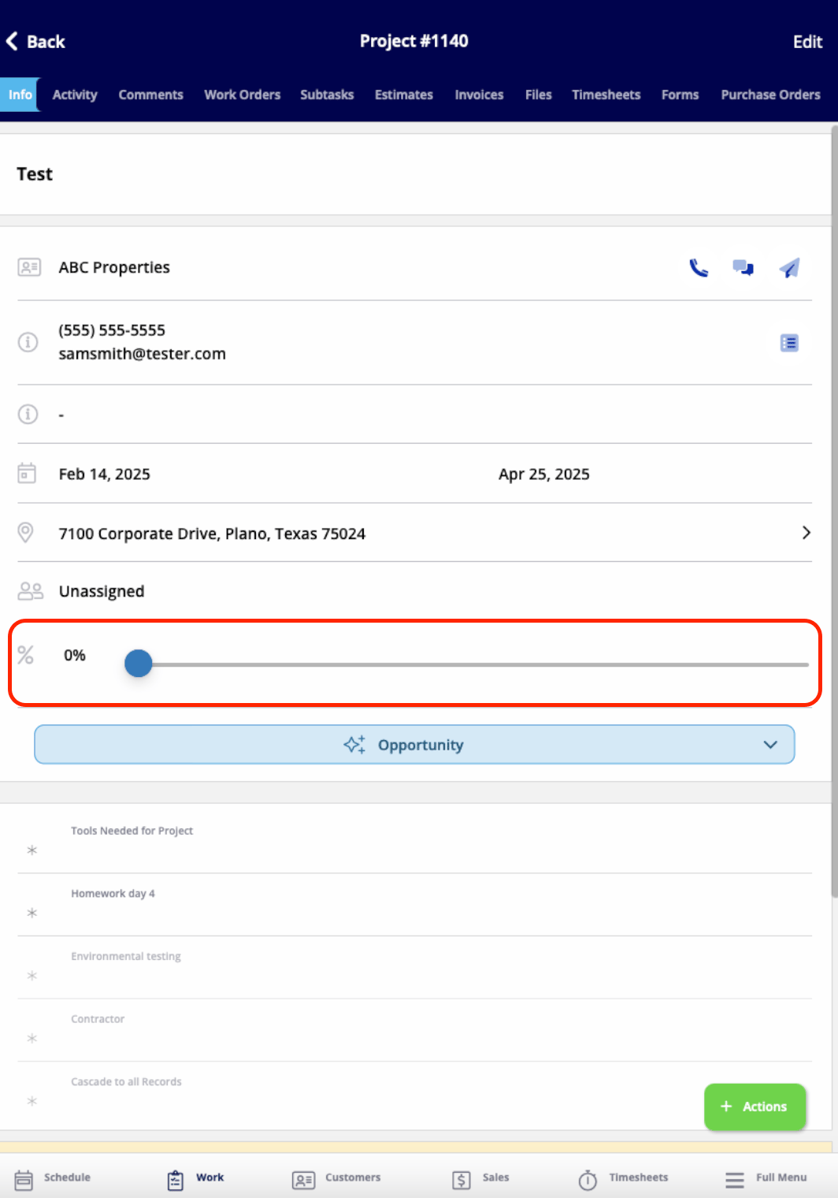Screen dimensions: 838x1198
Task: Click the Tools Needed for Project field
Action: (x=414, y=842)
